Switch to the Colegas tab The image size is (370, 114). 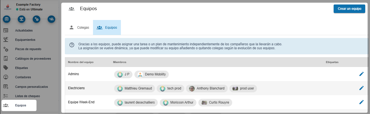click(x=79, y=28)
